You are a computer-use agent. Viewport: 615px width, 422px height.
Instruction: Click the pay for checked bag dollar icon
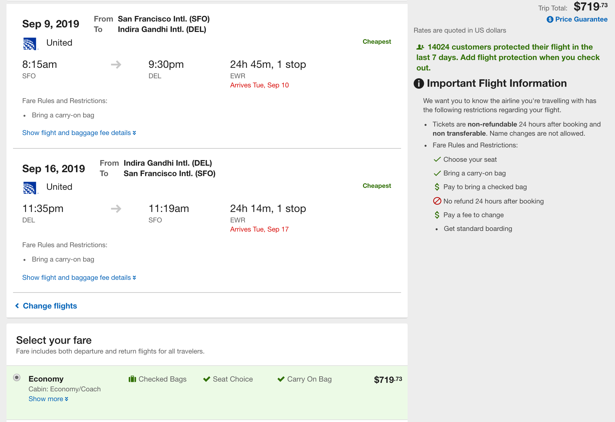[437, 187]
